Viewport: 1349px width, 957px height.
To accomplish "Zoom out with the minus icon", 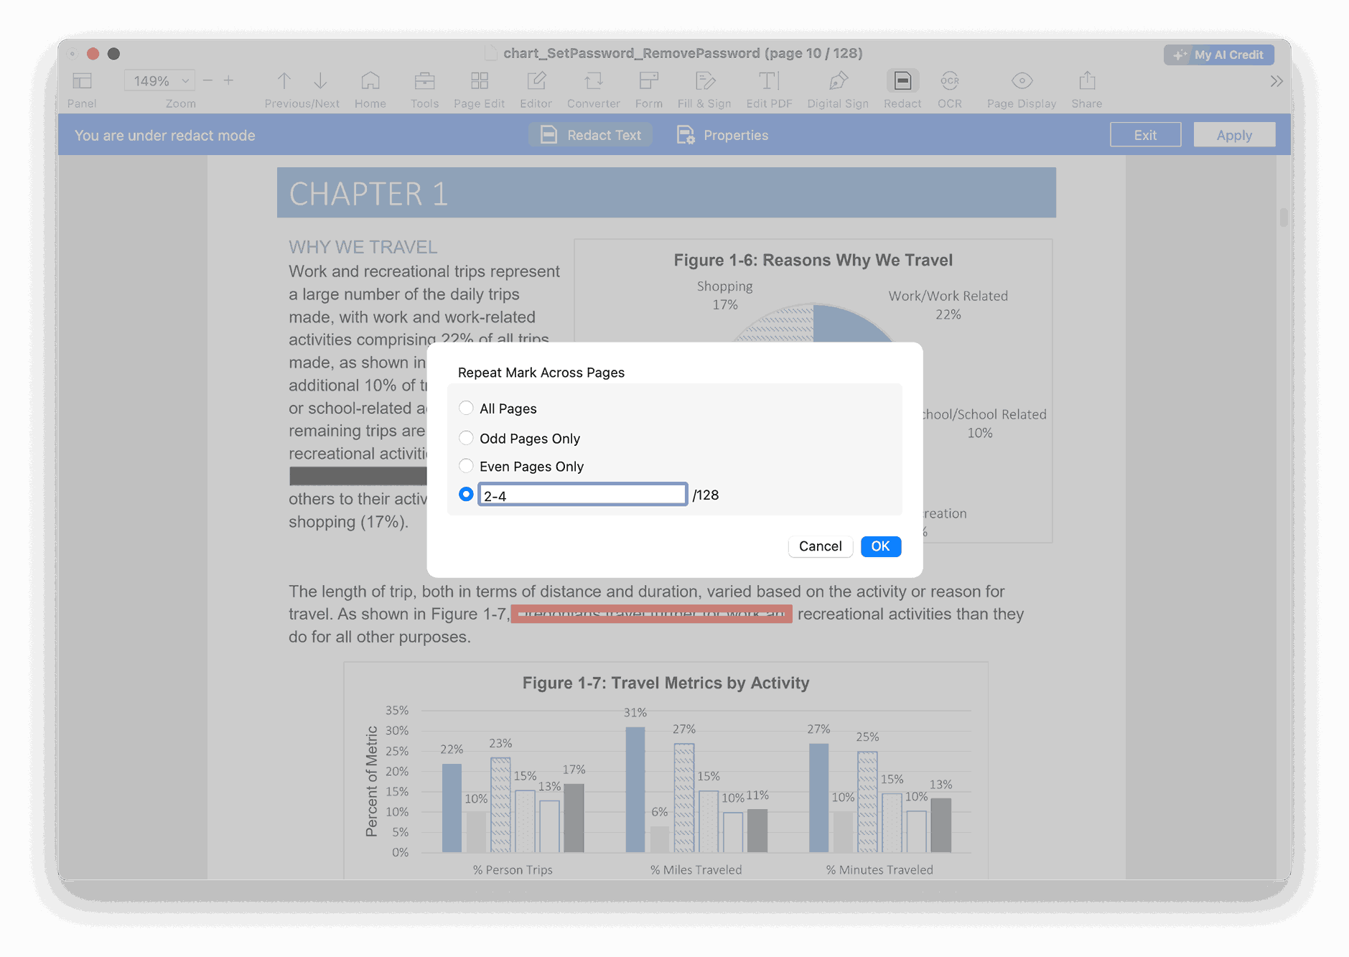I will point(207,80).
